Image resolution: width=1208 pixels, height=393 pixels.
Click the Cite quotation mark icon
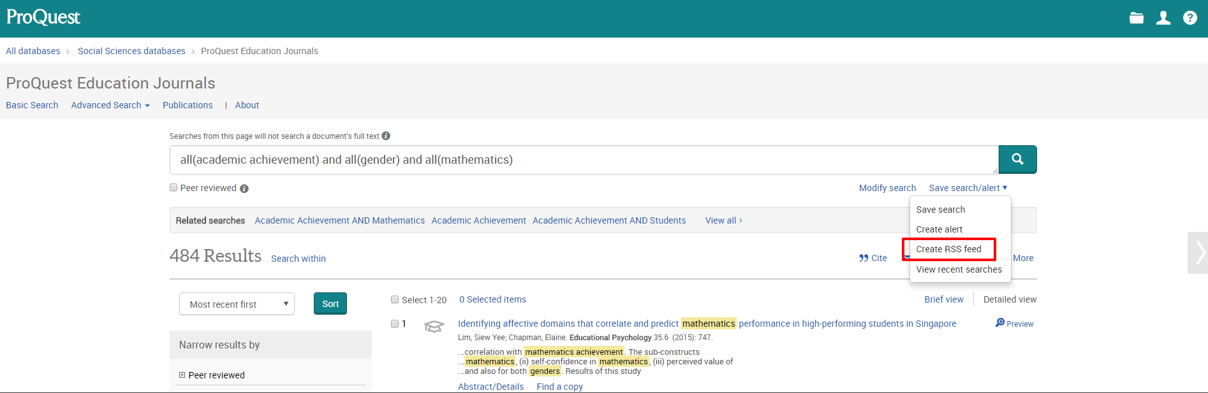coord(864,258)
